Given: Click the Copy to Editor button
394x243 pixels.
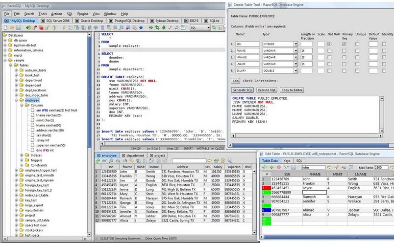Looking at the screenshot, I should pos(292,90).
